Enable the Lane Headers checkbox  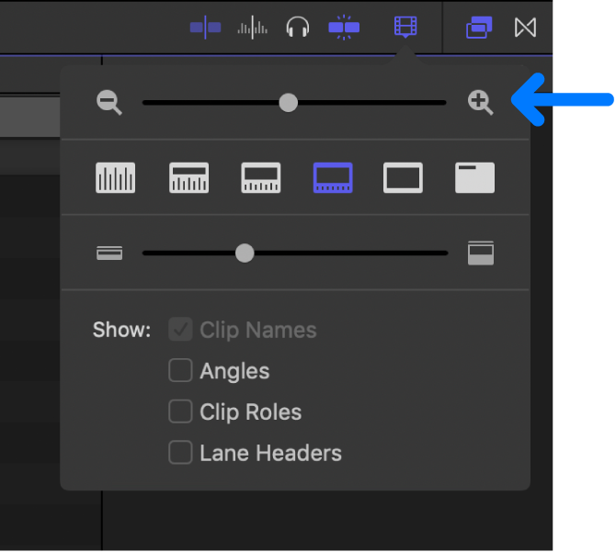(x=180, y=453)
